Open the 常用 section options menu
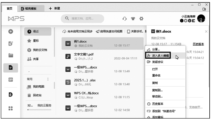The height and width of the screenshot is (121, 211). pos(48,79)
